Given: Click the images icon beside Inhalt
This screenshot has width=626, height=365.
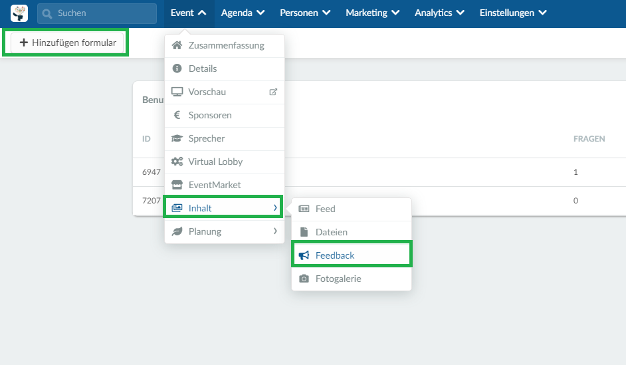Looking at the screenshot, I should (177, 207).
